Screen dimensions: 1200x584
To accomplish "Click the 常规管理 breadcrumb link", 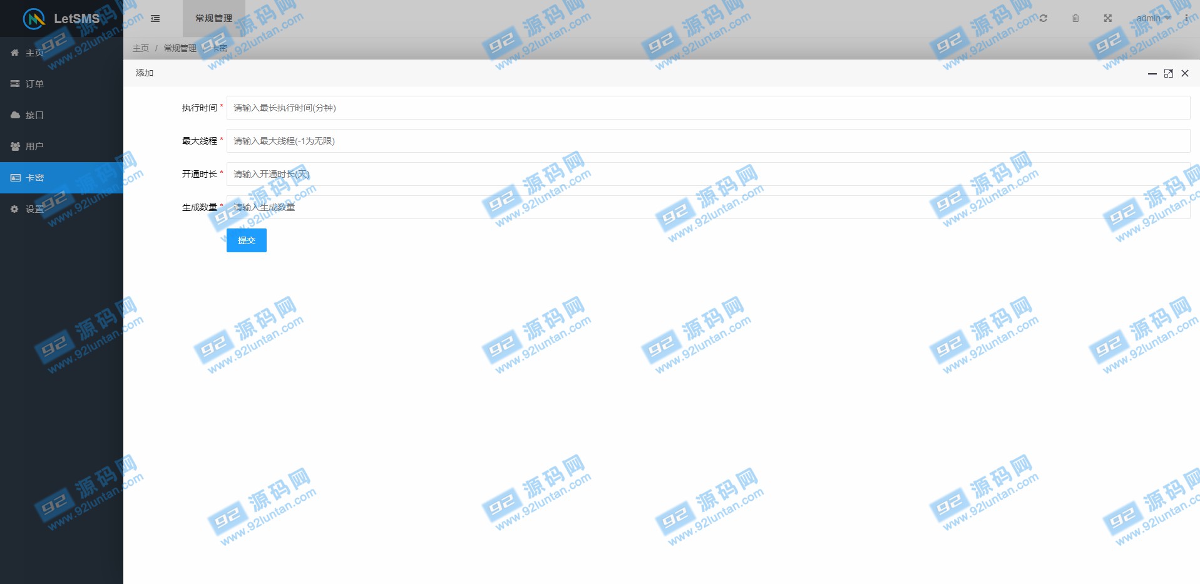I will click(180, 48).
